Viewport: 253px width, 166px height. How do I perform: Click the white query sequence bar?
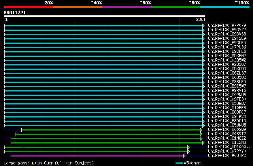click(x=104, y=16)
